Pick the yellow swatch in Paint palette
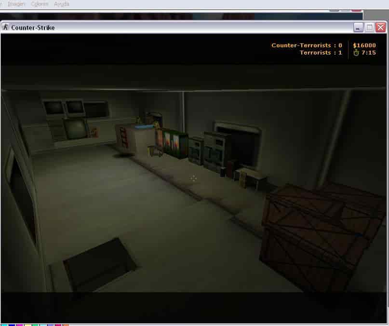 [28, 325]
